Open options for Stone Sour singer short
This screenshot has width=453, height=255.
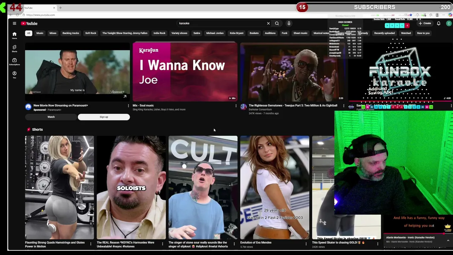pos(234,244)
